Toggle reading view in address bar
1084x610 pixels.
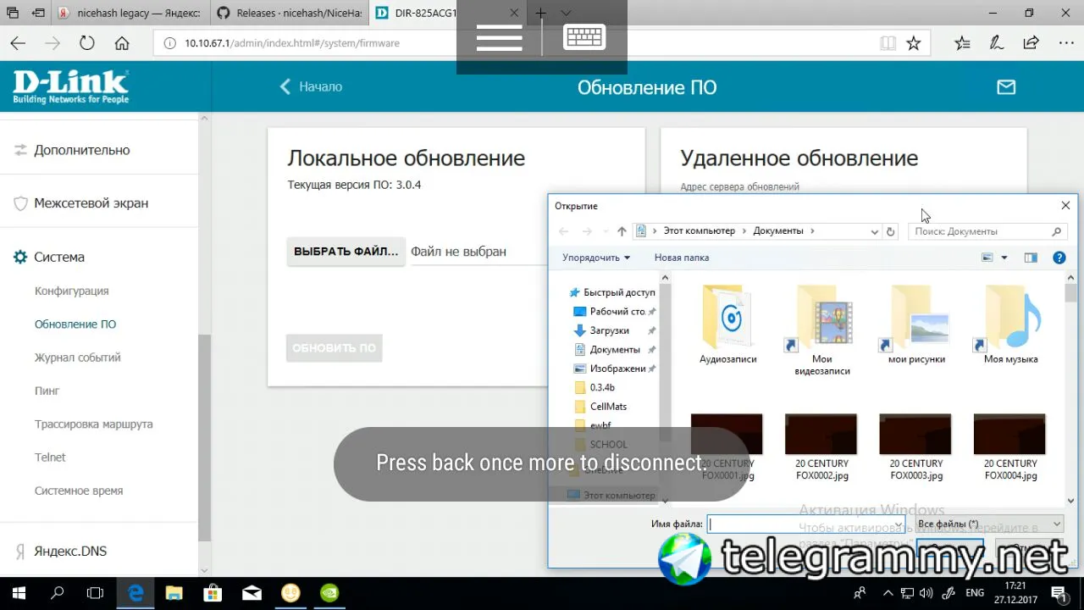pyautogui.click(x=888, y=43)
